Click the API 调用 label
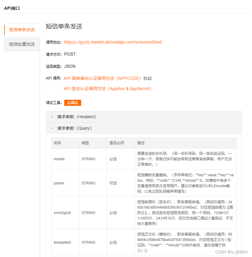This screenshot has height=257, width=252. [x=54, y=78]
